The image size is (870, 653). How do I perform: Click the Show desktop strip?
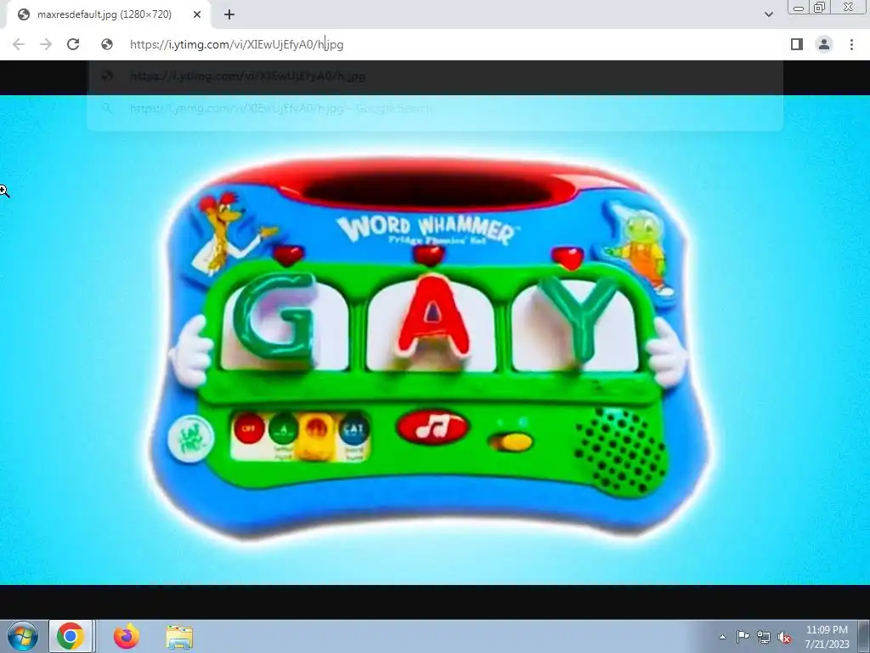pos(864,636)
